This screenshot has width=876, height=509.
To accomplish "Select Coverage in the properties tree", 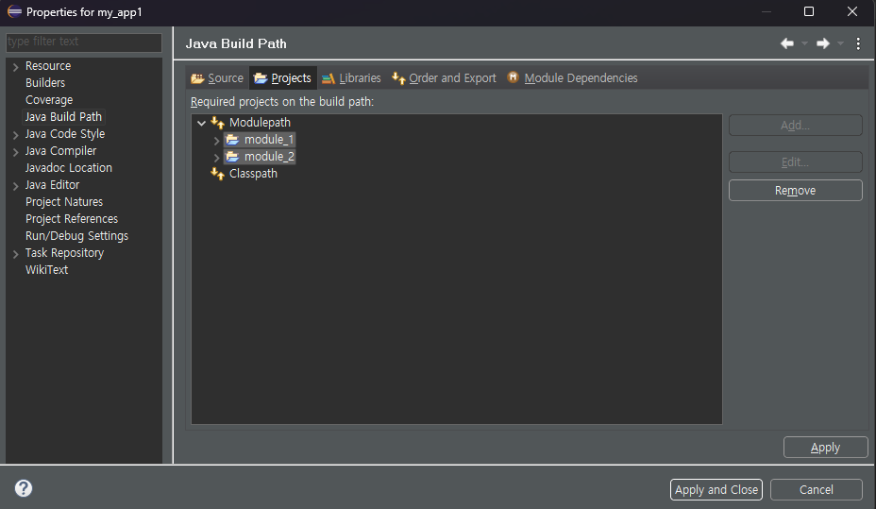I will pyautogui.click(x=49, y=100).
